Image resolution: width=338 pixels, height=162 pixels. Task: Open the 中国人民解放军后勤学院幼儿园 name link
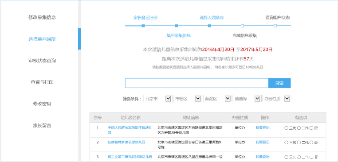pyautogui.click(x=130, y=130)
